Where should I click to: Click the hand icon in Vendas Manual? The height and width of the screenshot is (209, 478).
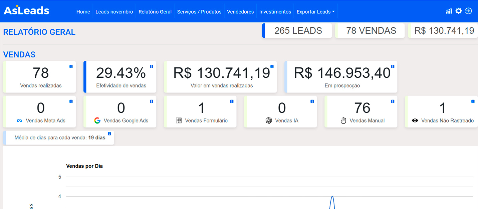343,121
